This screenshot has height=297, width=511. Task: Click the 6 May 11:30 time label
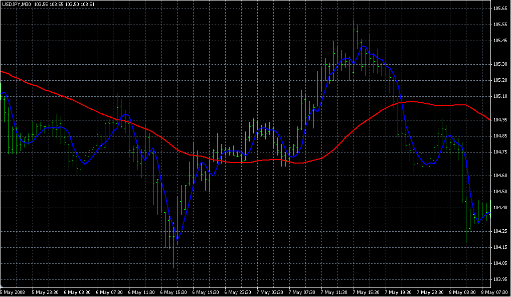[x=141, y=292]
